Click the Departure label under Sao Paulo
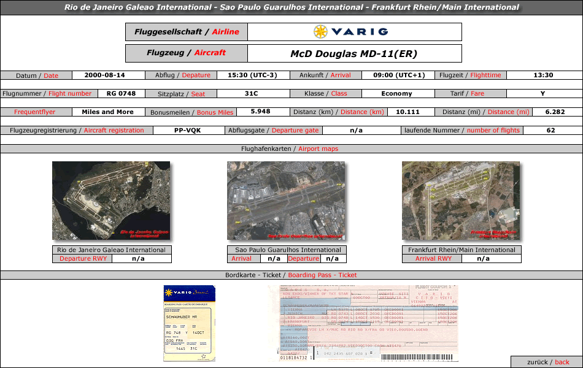Image resolution: width=583 pixels, height=368 pixels. (x=303, y=259)
